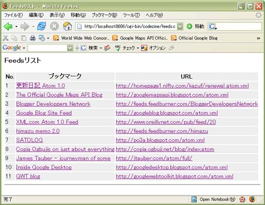Open the Forward button history dropdown arrow
The width and height of the screenshot is (265, 205).
[x=33, y=26]
